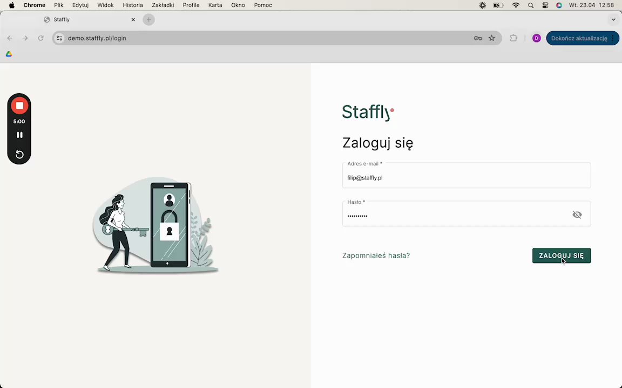
Task: Open the Google Drive bookmark
Action: [9, 54]
